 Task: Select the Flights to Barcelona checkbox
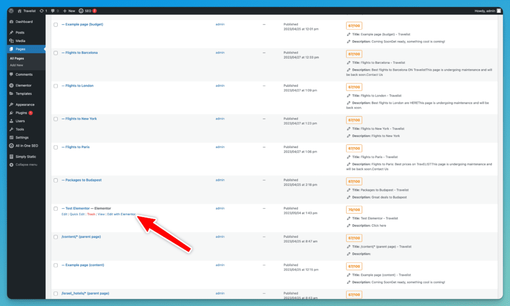(x=56, y=53)
